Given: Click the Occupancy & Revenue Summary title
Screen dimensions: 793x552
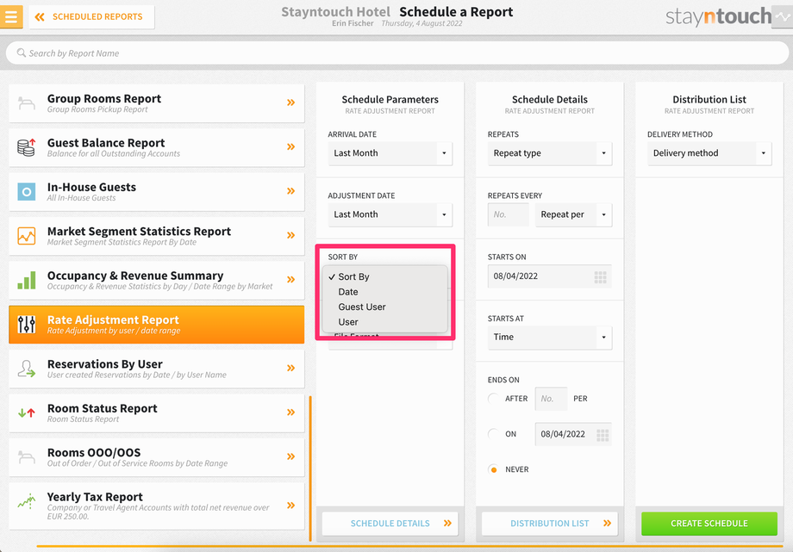Looking at the screenshot, I should tap(135, 276).
